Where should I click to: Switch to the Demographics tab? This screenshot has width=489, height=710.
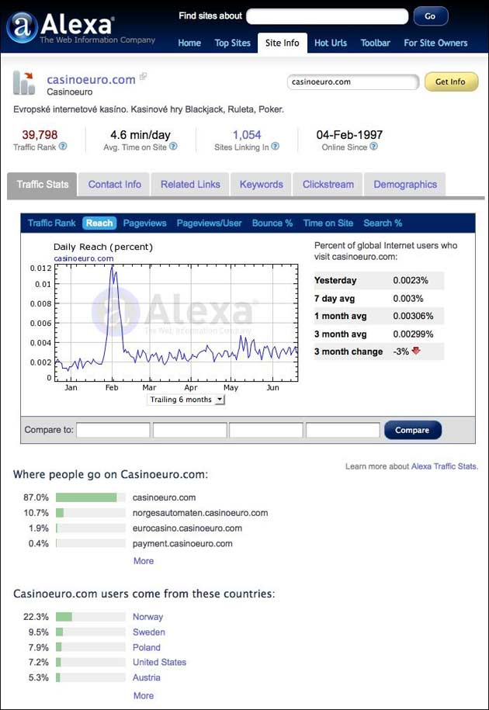click(x=405, y=185)
